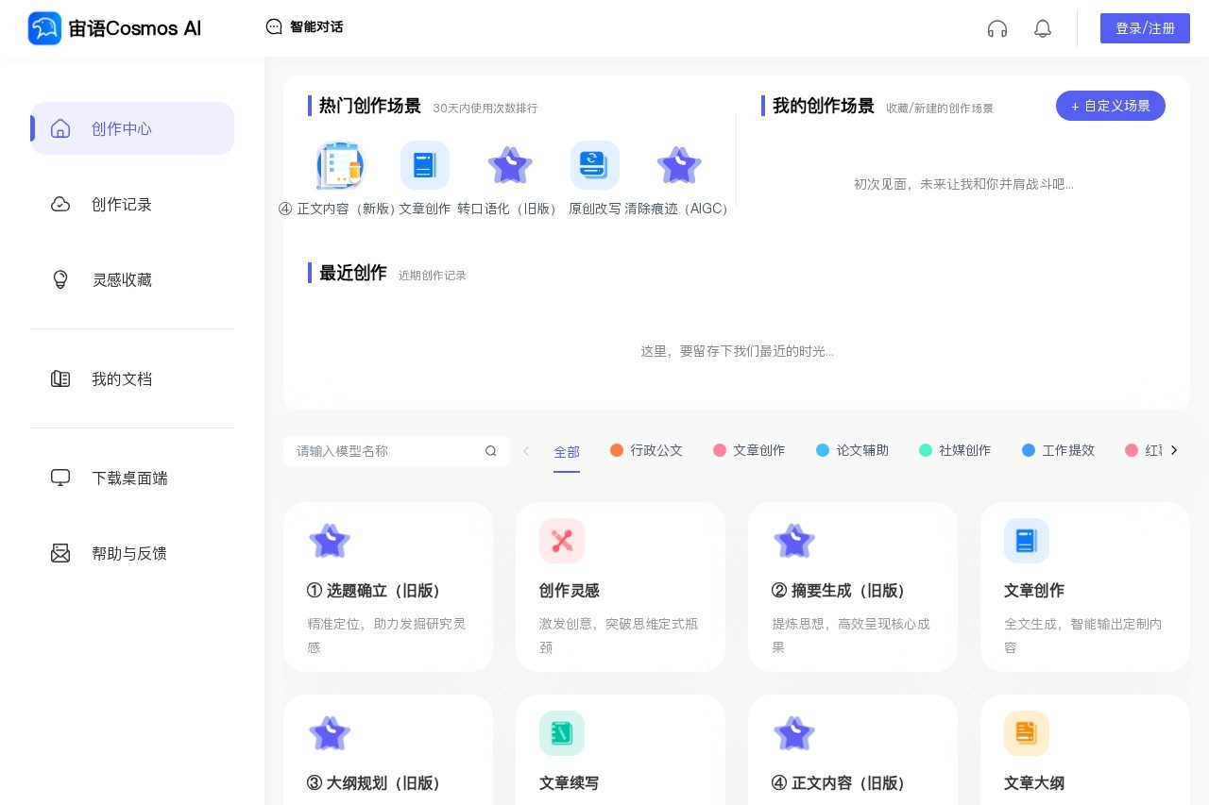This screenshot has height=805, width=1209.
Task: Select the 灵感收藏 lightbulb icon
Action: [x=60, y=279]
